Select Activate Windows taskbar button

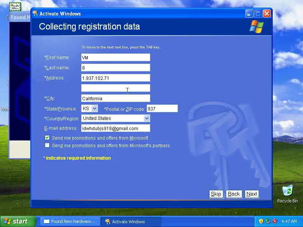point(131,221)
